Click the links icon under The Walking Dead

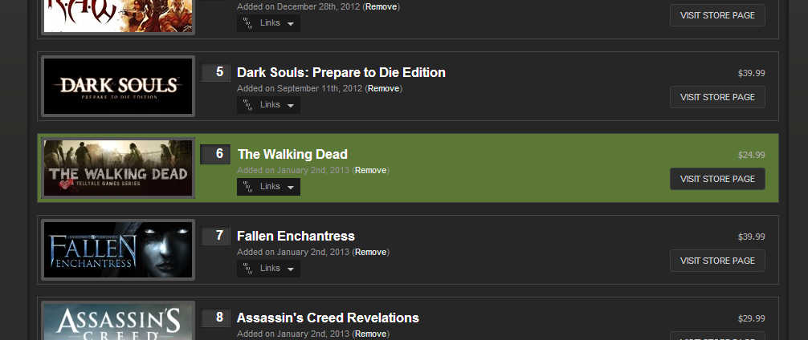coord(248,187)
